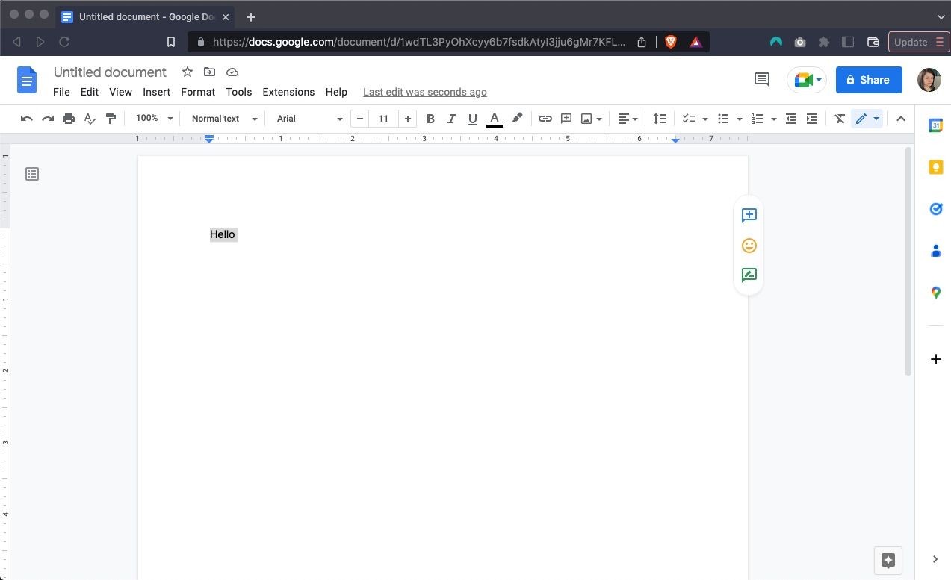Expand numbered list options arrow

pos(773,119)
